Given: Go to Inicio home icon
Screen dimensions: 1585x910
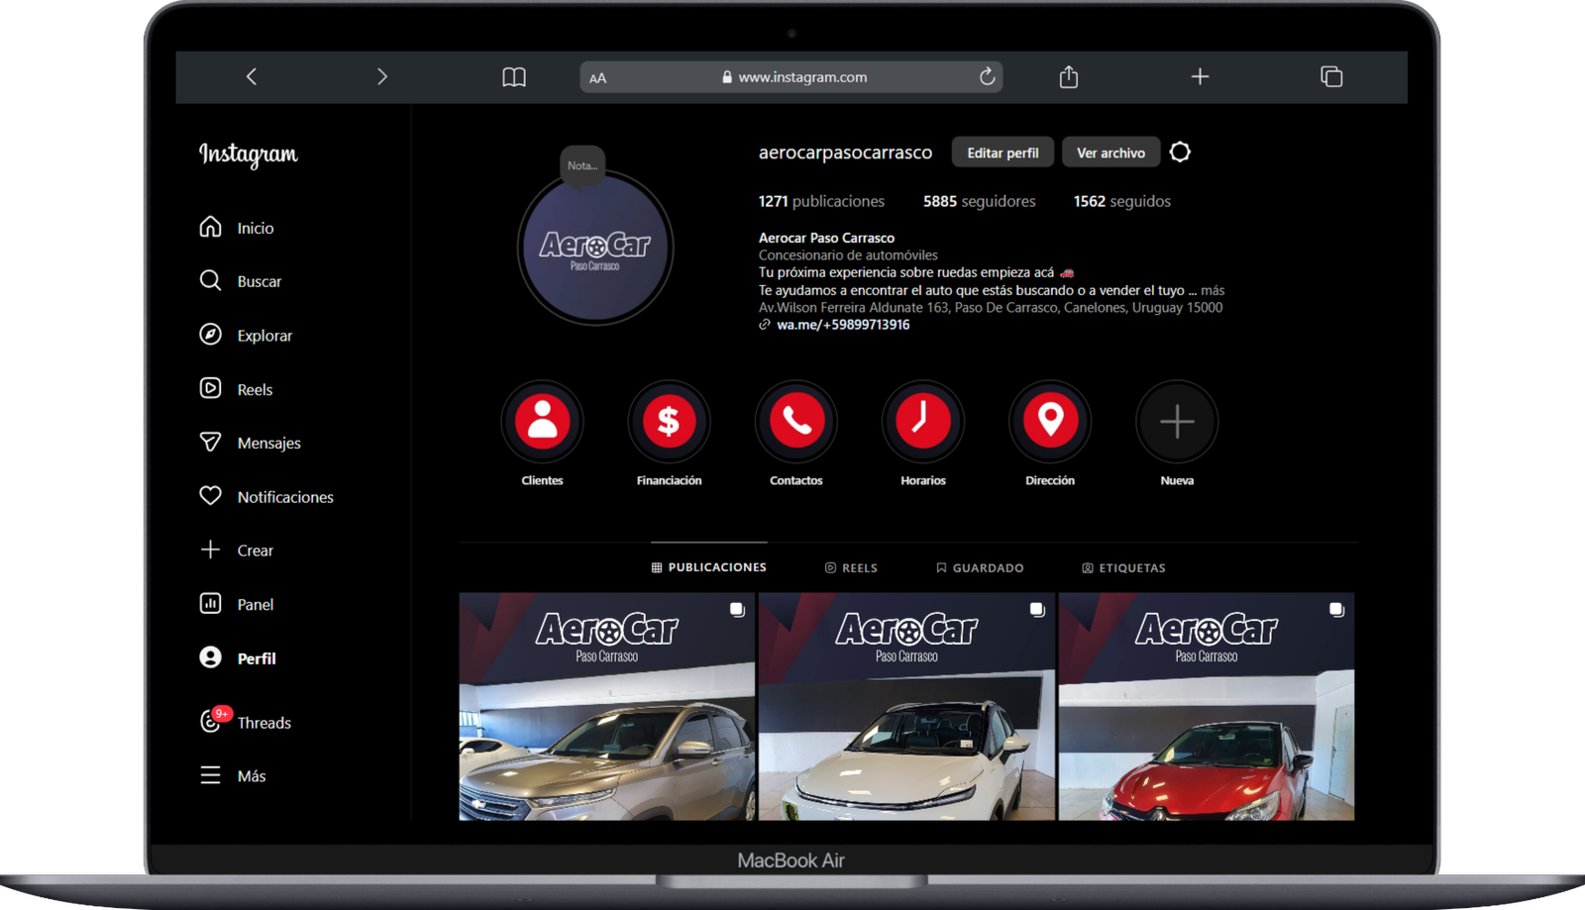Looking at the screenshot, I should [x=210, y=227].
